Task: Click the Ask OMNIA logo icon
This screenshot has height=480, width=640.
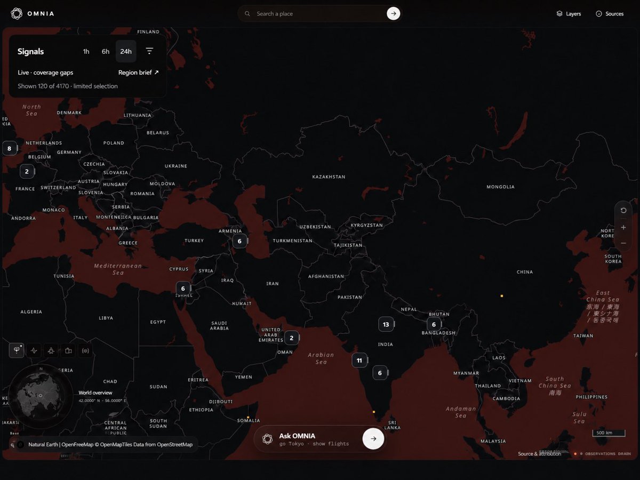Action: pos(267,439)
